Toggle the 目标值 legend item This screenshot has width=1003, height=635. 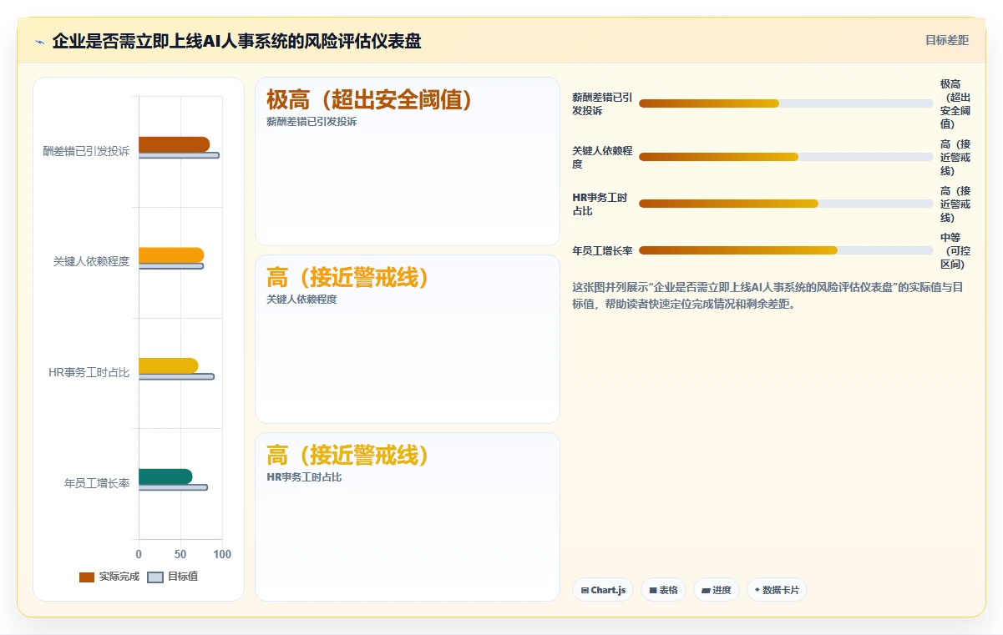coord(173,577)
